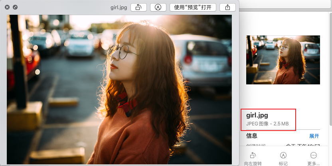Click the 标记 markup icon in Finder preview pane
Image resolution: width=332 pixels, height=166 pixels.
283,155
